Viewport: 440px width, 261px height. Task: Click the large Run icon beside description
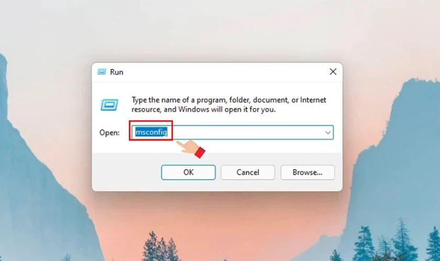tap(109, 105)
